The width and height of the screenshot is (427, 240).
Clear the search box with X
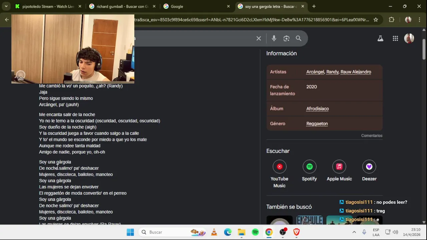pyautogui.click(x=259, y=38)
